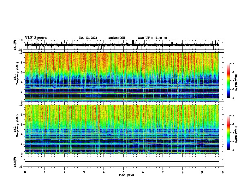Click the "-3" label on ch.1 color scale
Viewport: 250px width, 193px height.
click(x=233, y=64)
